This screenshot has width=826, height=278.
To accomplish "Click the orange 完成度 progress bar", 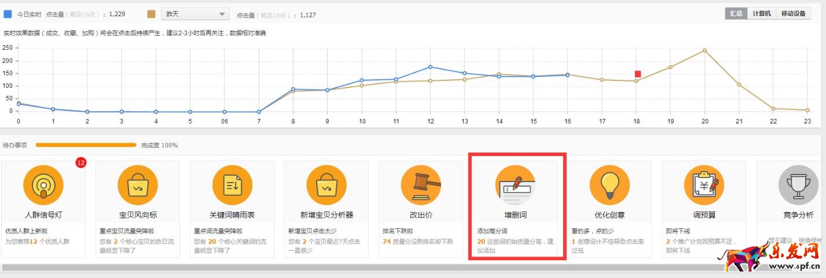I will [86, 145].
